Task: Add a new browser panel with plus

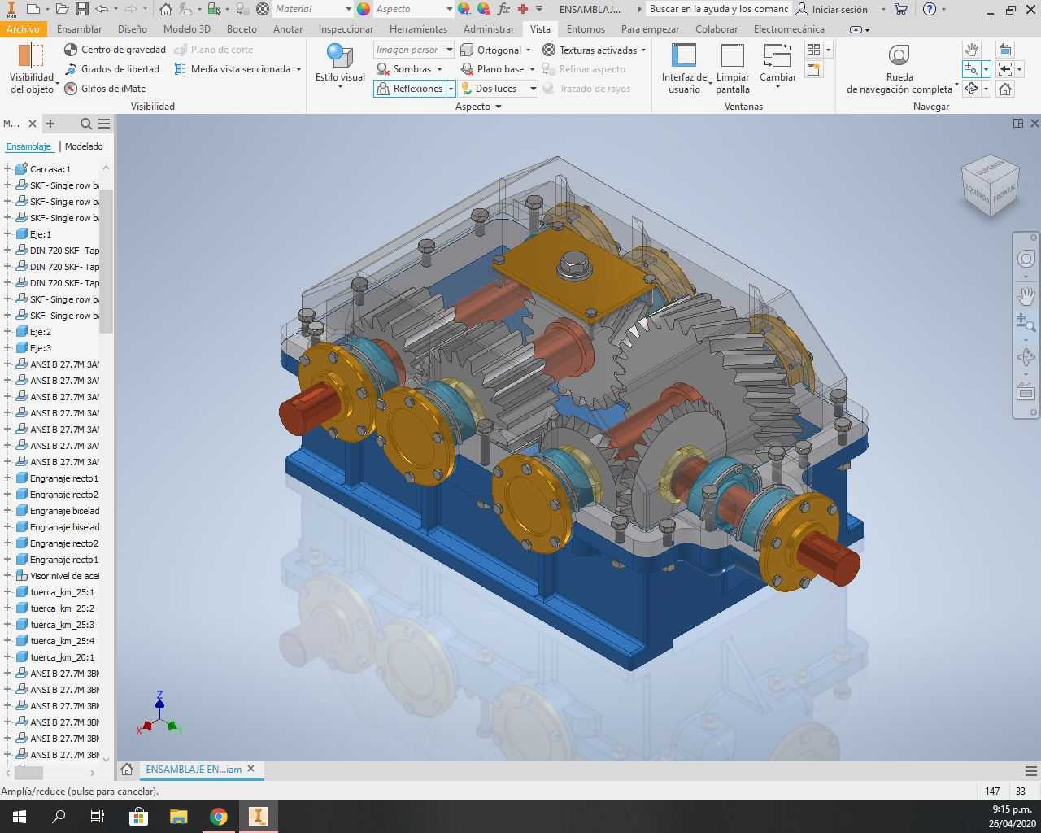Action: click(50, 124)
